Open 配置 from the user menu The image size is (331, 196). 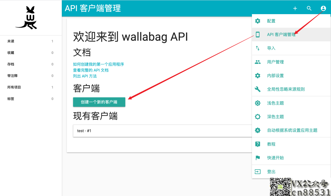click(291, 21)
